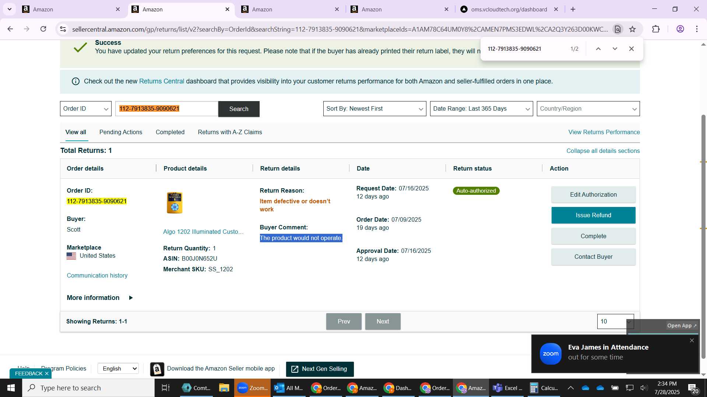This screenshot has height=397, width=707.
Task: Open Communication history link
Action: pos(97,276)
